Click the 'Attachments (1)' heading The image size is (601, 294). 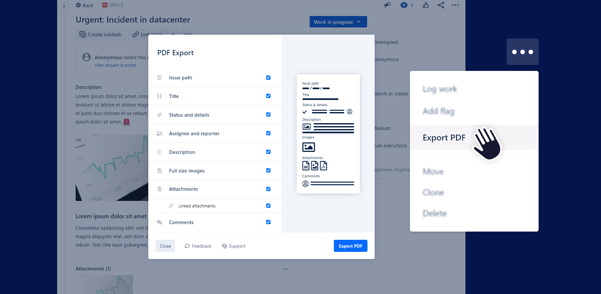[x=93, y=269]
